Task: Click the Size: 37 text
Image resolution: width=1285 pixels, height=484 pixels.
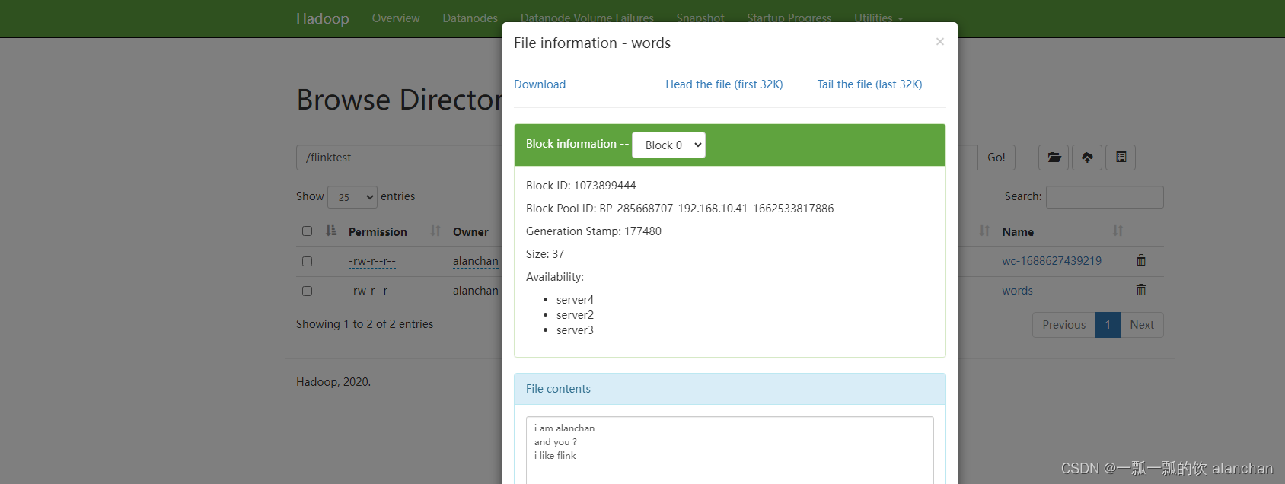Action: click(545, 254)
